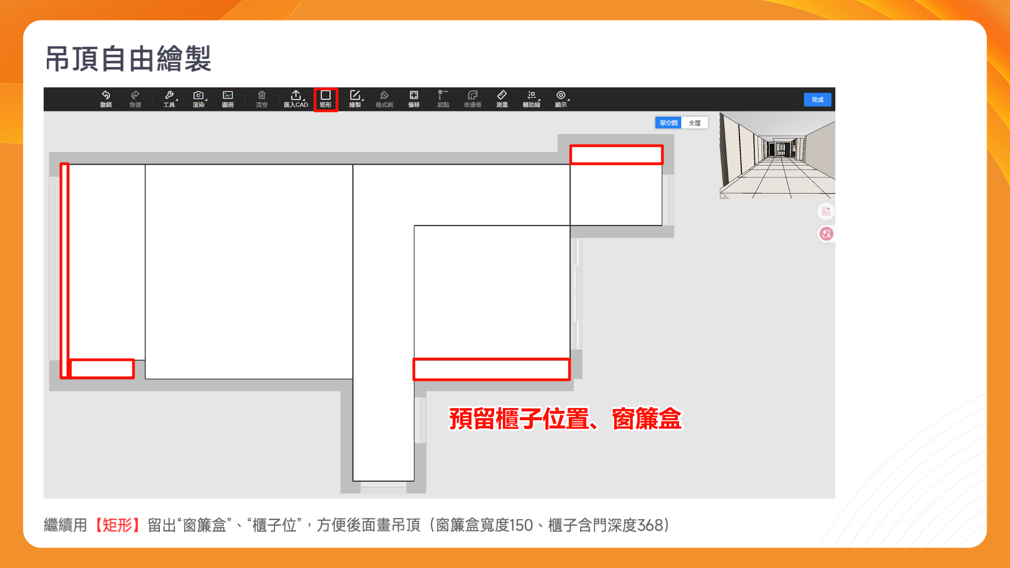
Task: Switch to single room (單空間) view
Action: coord(668,123)
